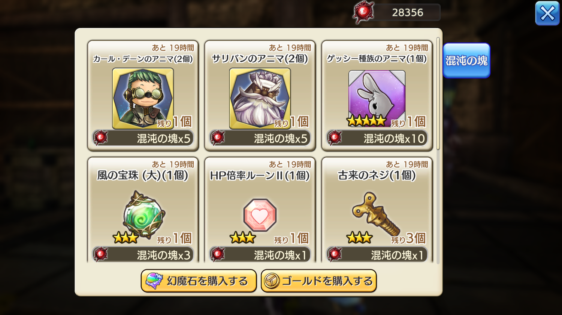Viewport: 562px width, 315px height.
Task: Tap the red chaos lump currency icon at top
Action: coord(363,13)
